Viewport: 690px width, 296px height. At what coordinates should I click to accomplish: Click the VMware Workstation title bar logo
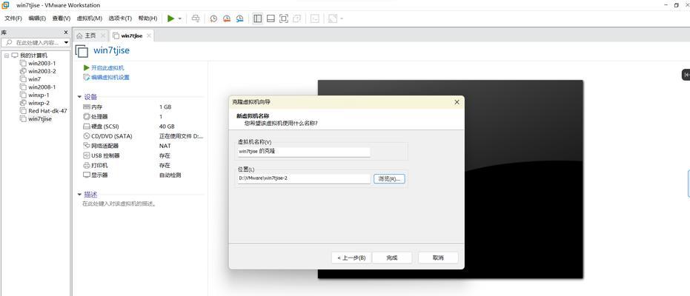click(5, 5)
